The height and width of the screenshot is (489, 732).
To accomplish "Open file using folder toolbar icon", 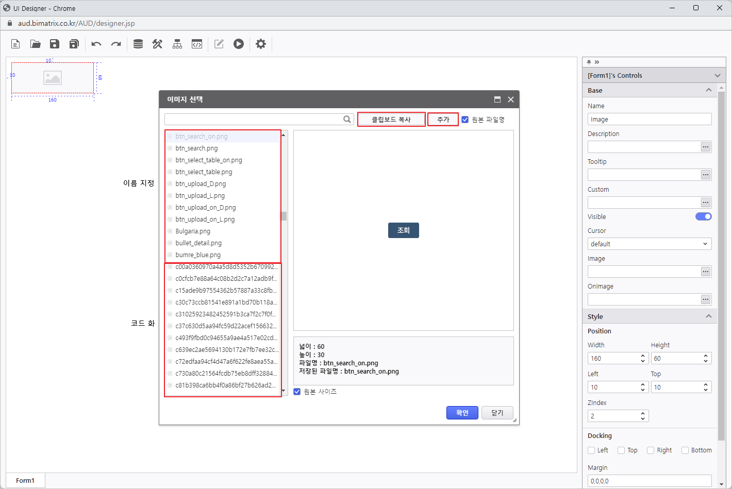I will (x=35, y=44).
